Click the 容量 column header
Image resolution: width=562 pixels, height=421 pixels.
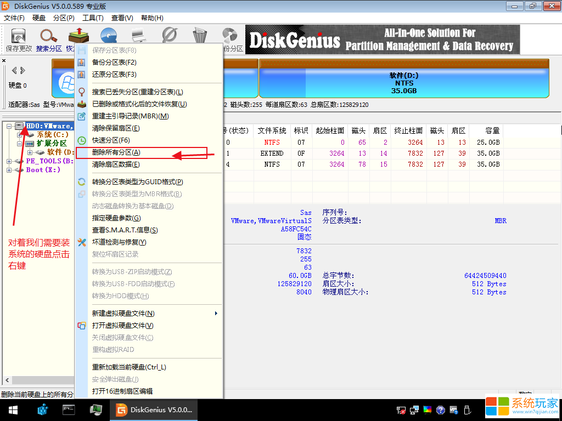tap(486, 130)
